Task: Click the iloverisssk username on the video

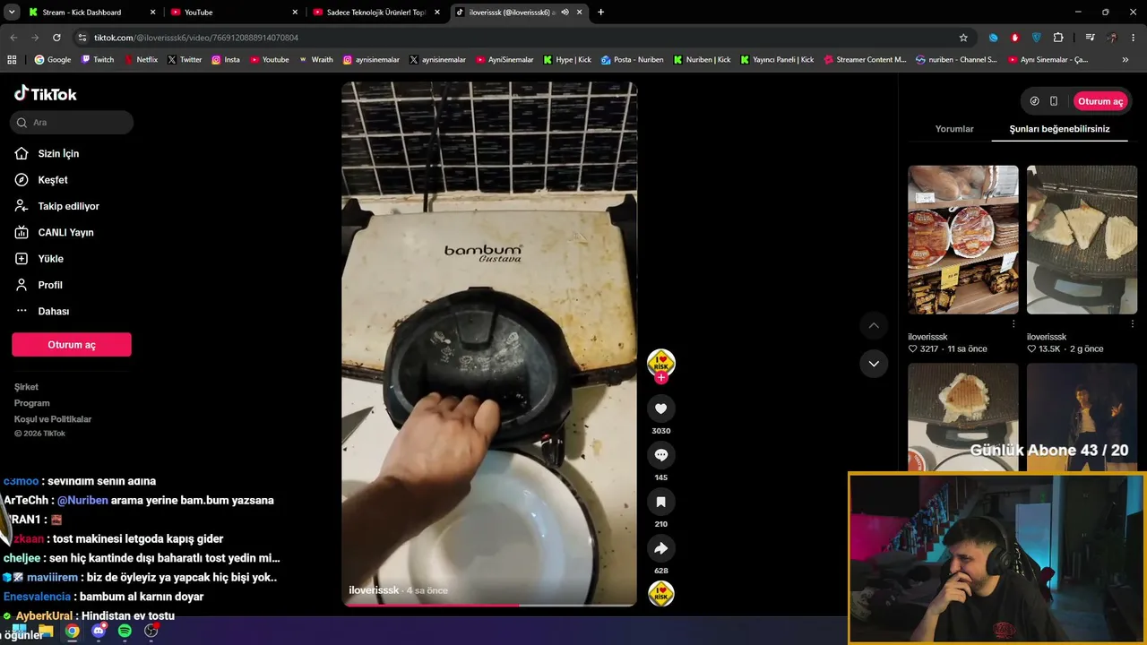Action: click(374, 590)
